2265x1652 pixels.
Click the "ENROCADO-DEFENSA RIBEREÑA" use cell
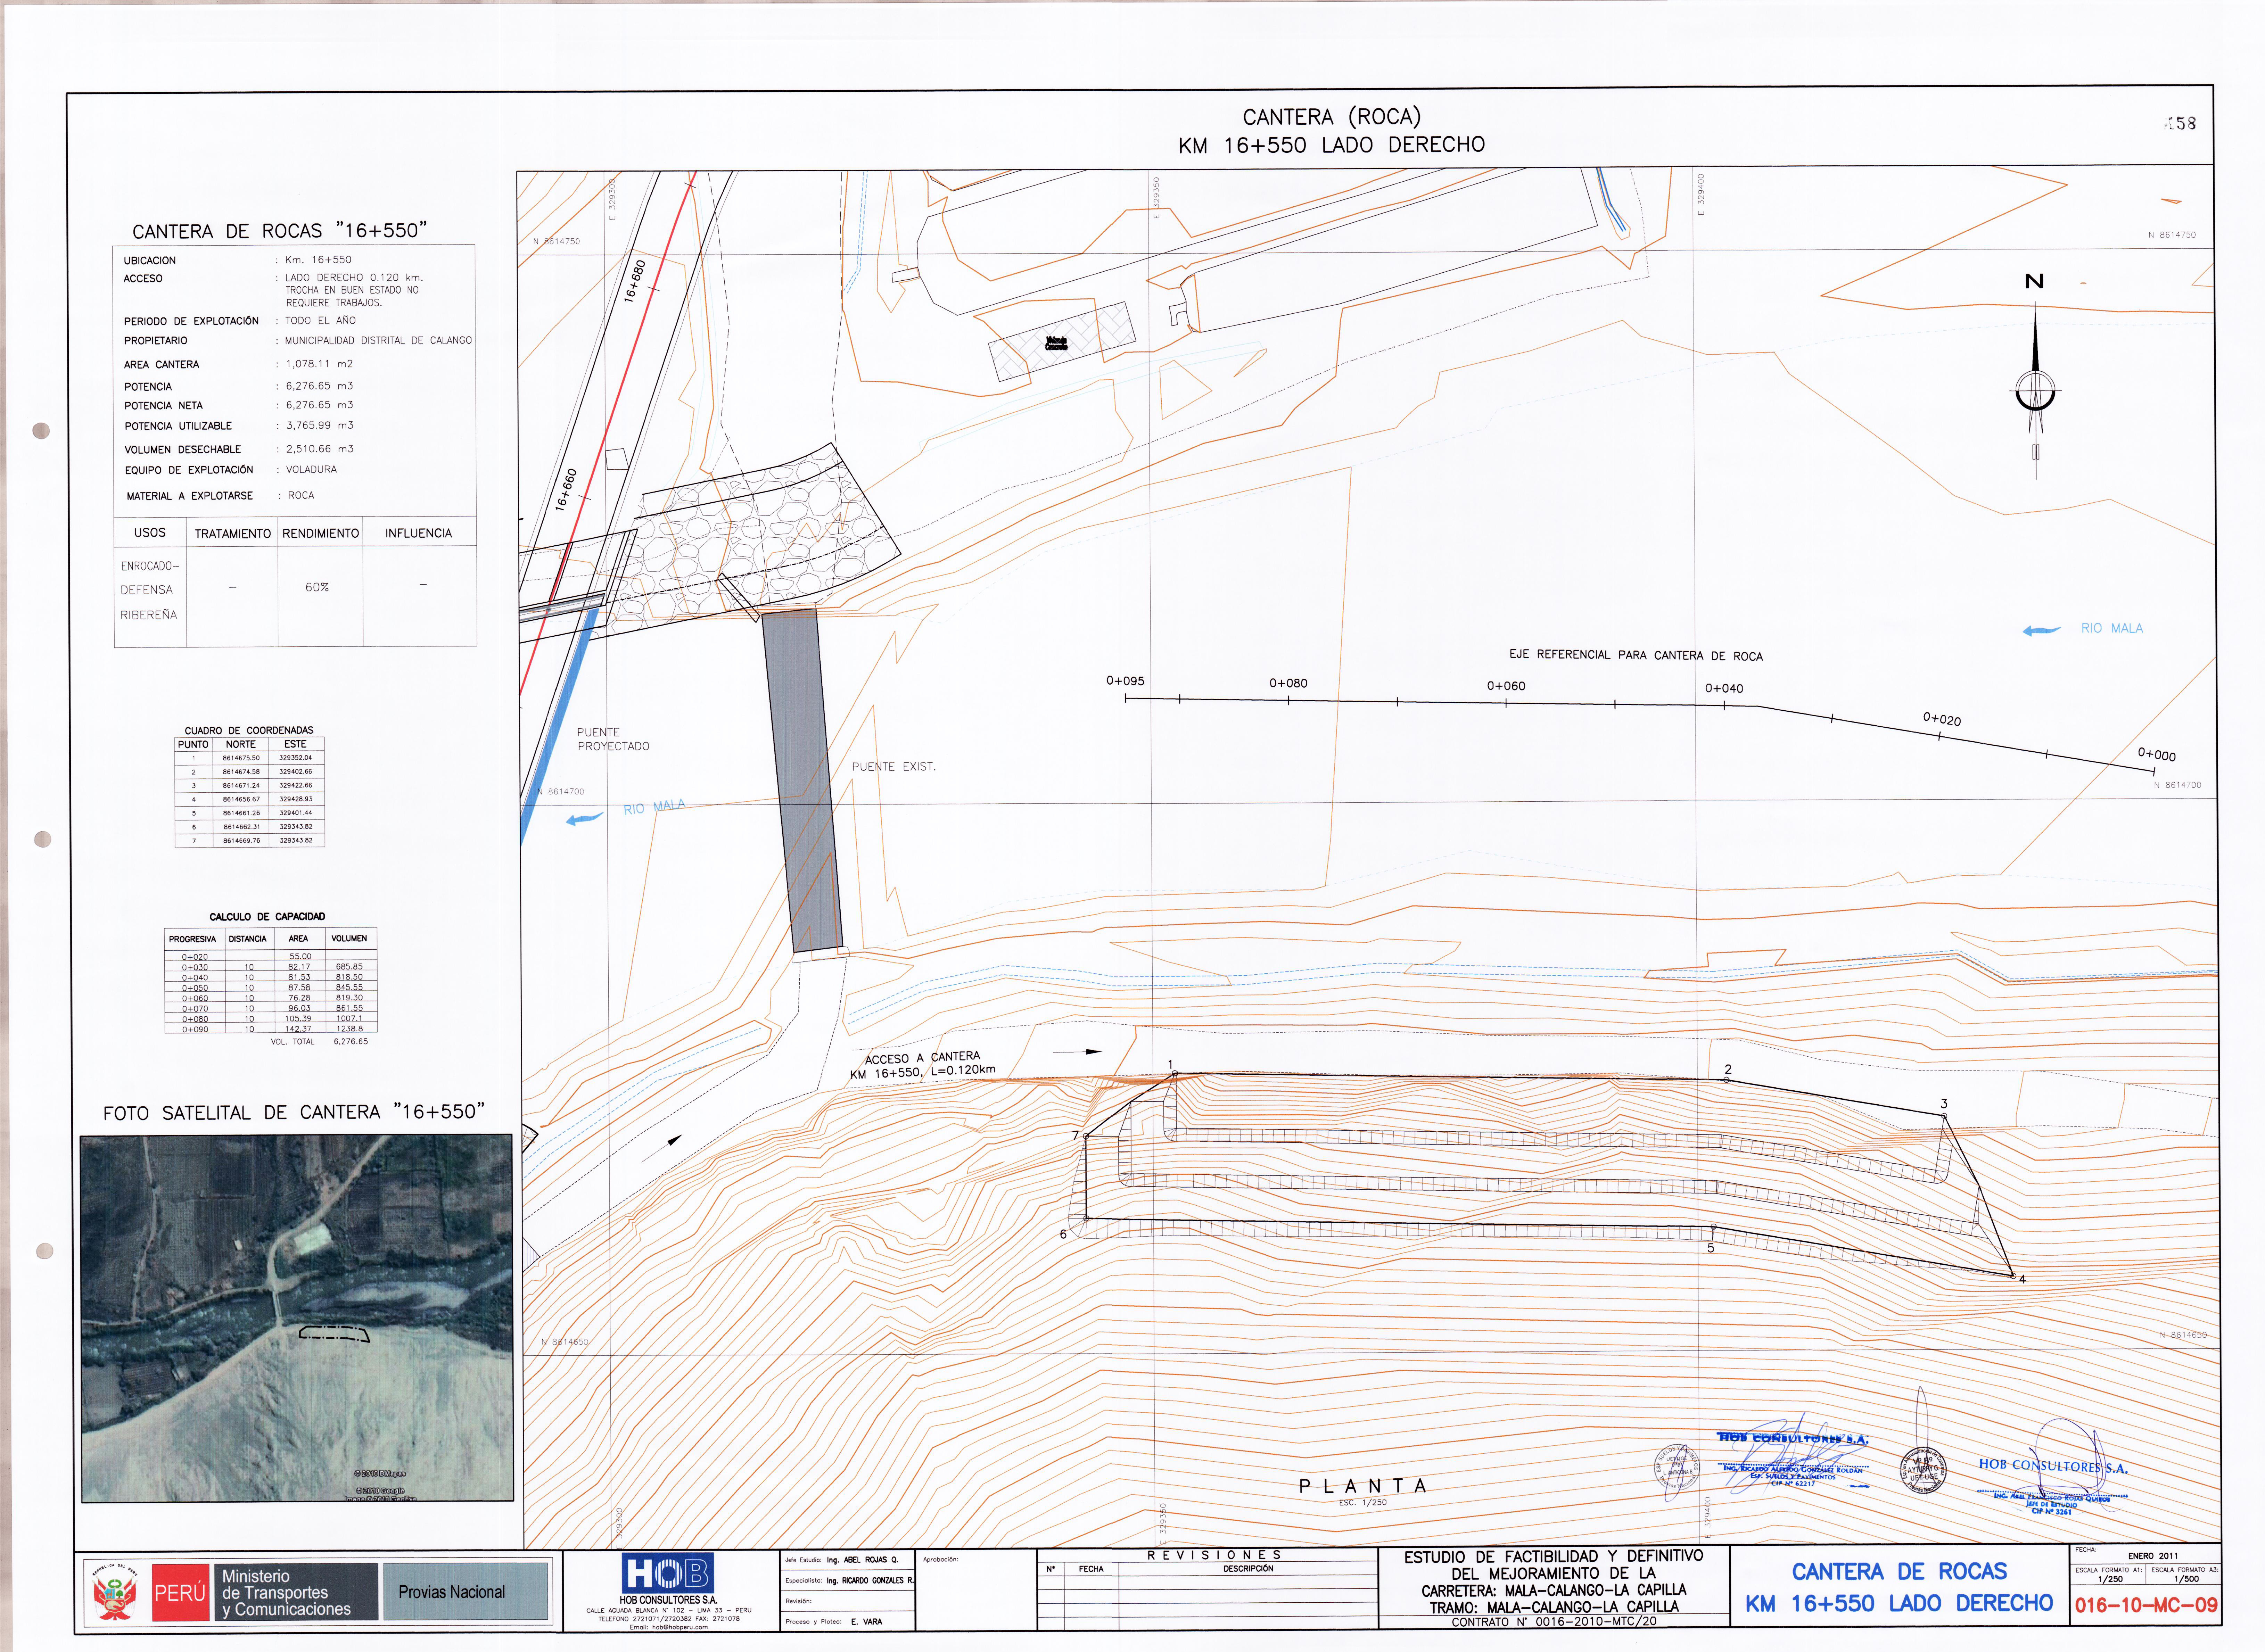click(x=149, y=590)
